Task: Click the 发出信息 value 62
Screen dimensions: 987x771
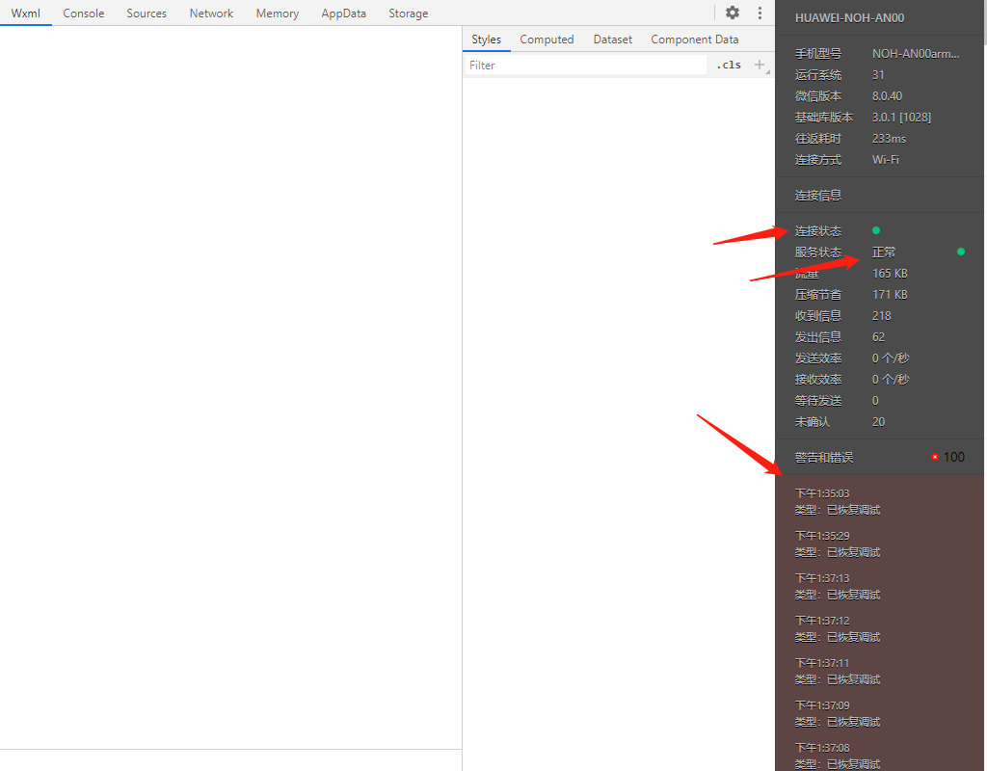Action: 878,336
